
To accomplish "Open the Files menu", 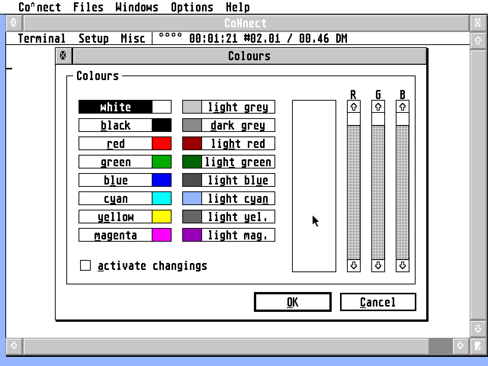I will pos(88,7).
